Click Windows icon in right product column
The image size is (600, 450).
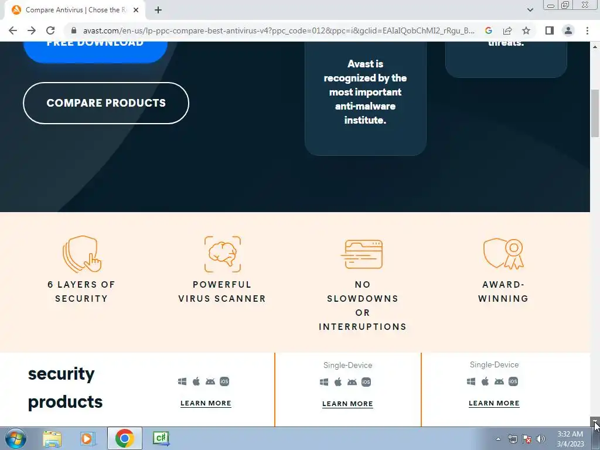click(x=471, y=381)
